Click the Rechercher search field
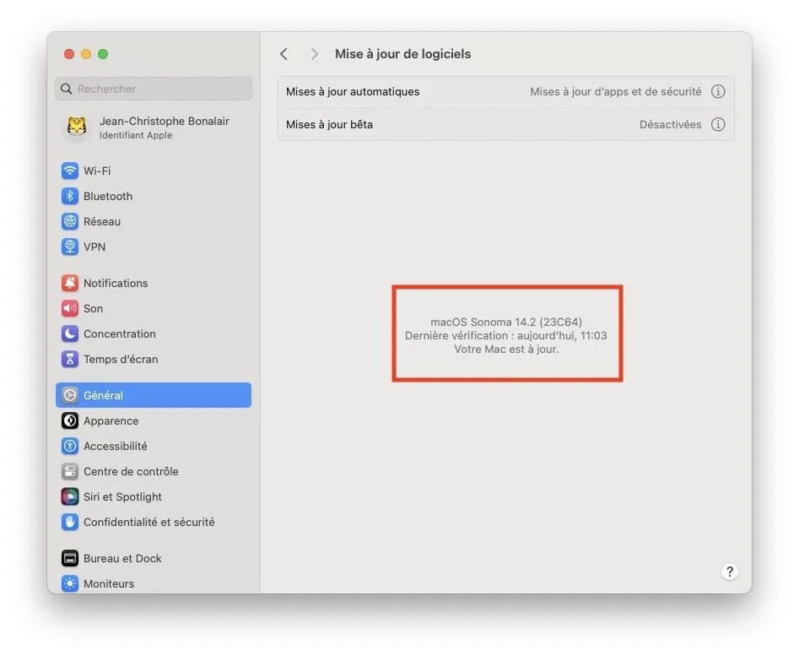The width and height of the screenshot is (799, 656). 153,89
